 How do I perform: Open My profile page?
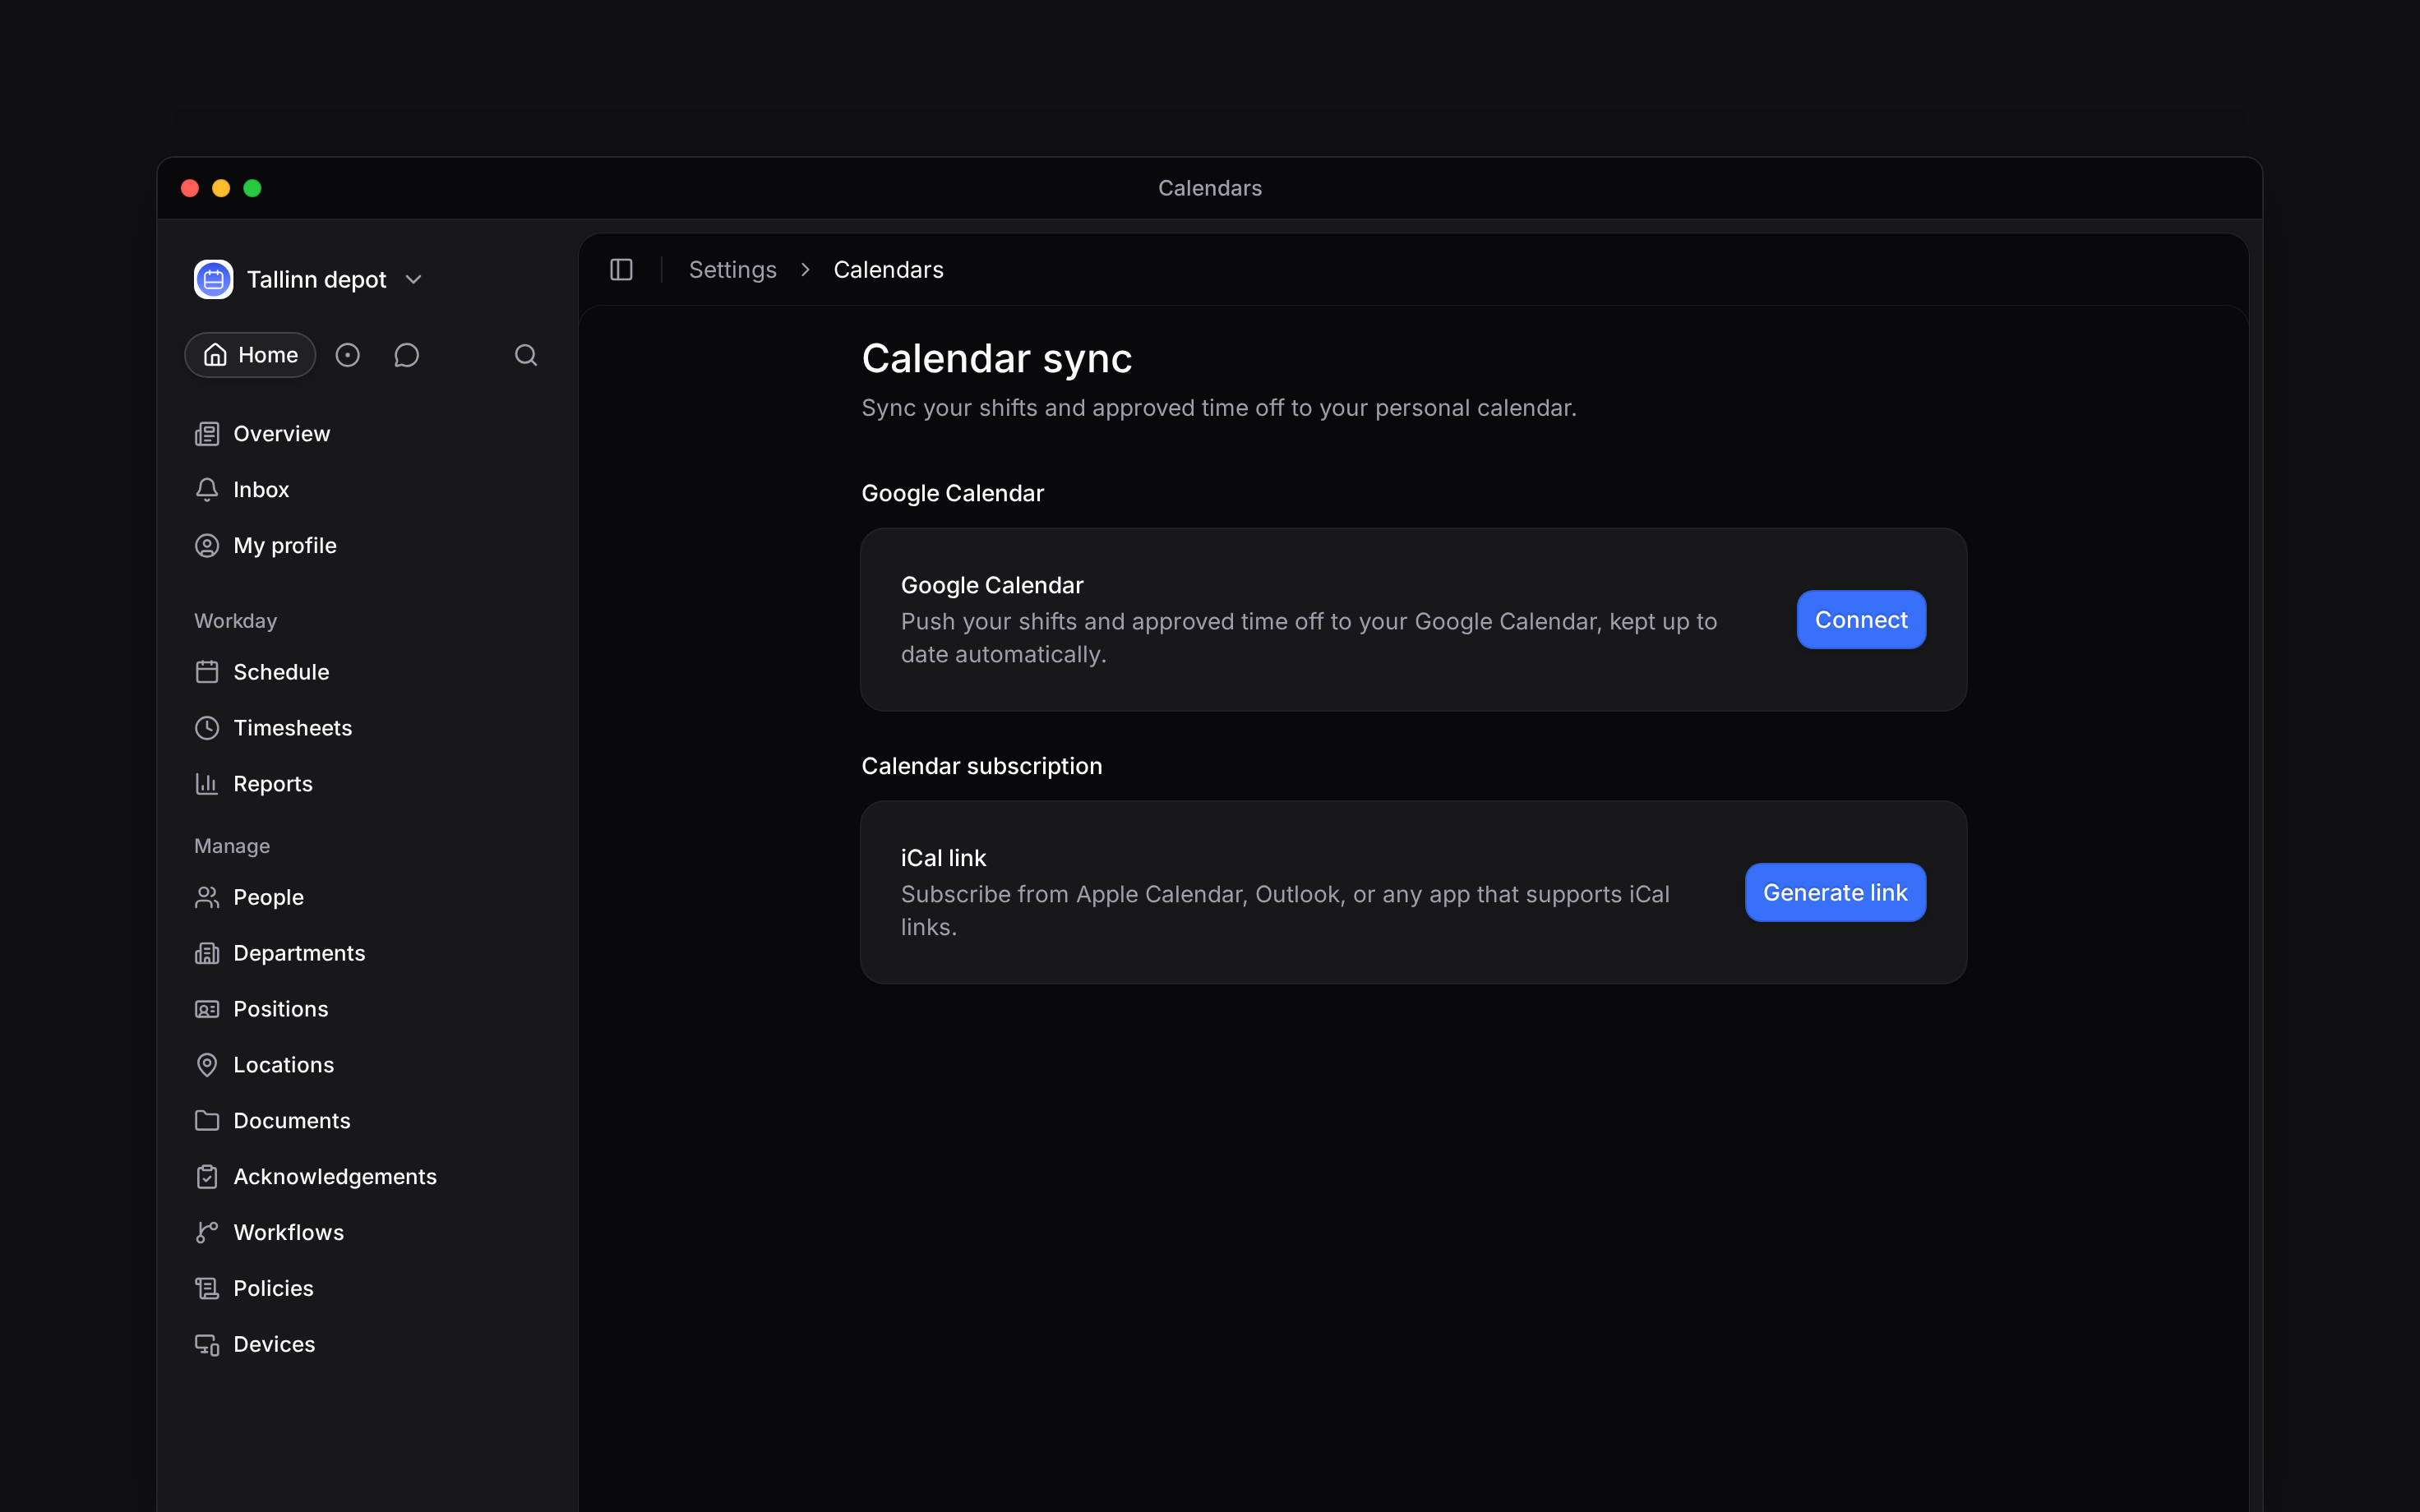284,546
